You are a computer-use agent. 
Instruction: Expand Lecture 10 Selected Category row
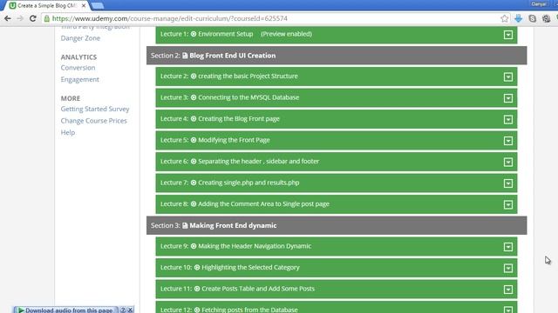(x=508, y=269)
